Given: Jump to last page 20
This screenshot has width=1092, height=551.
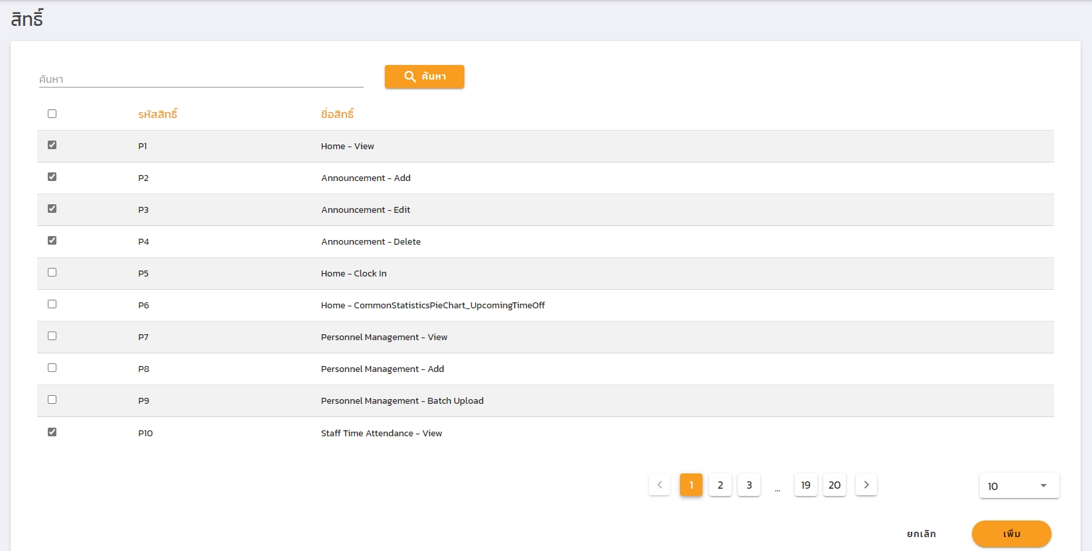Looking at the screenshot, I should [835, 485].
